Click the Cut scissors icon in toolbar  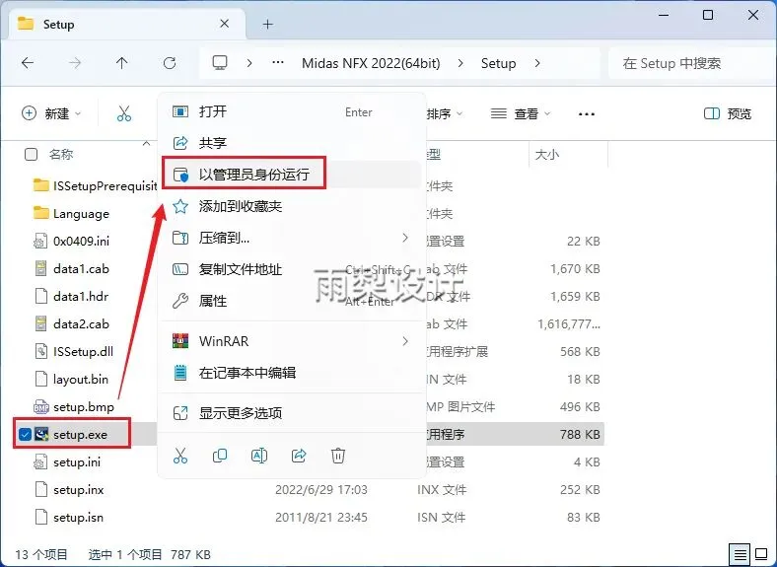pyautogui.click(x=124, y=113)
